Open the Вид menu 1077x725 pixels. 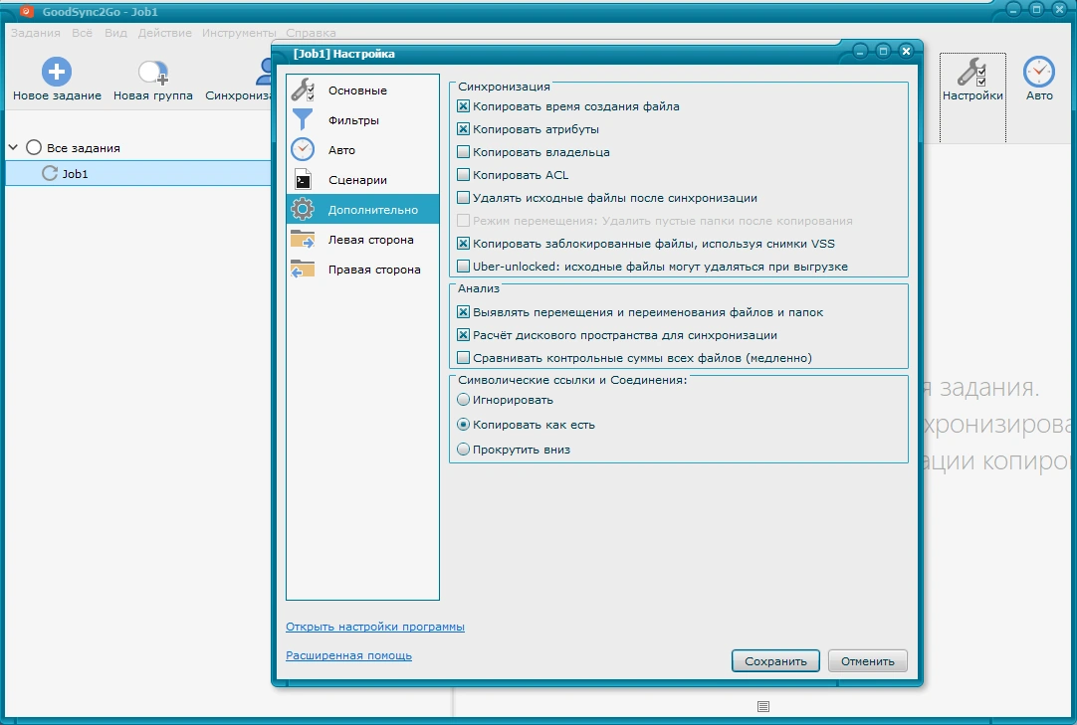point(115,33)
